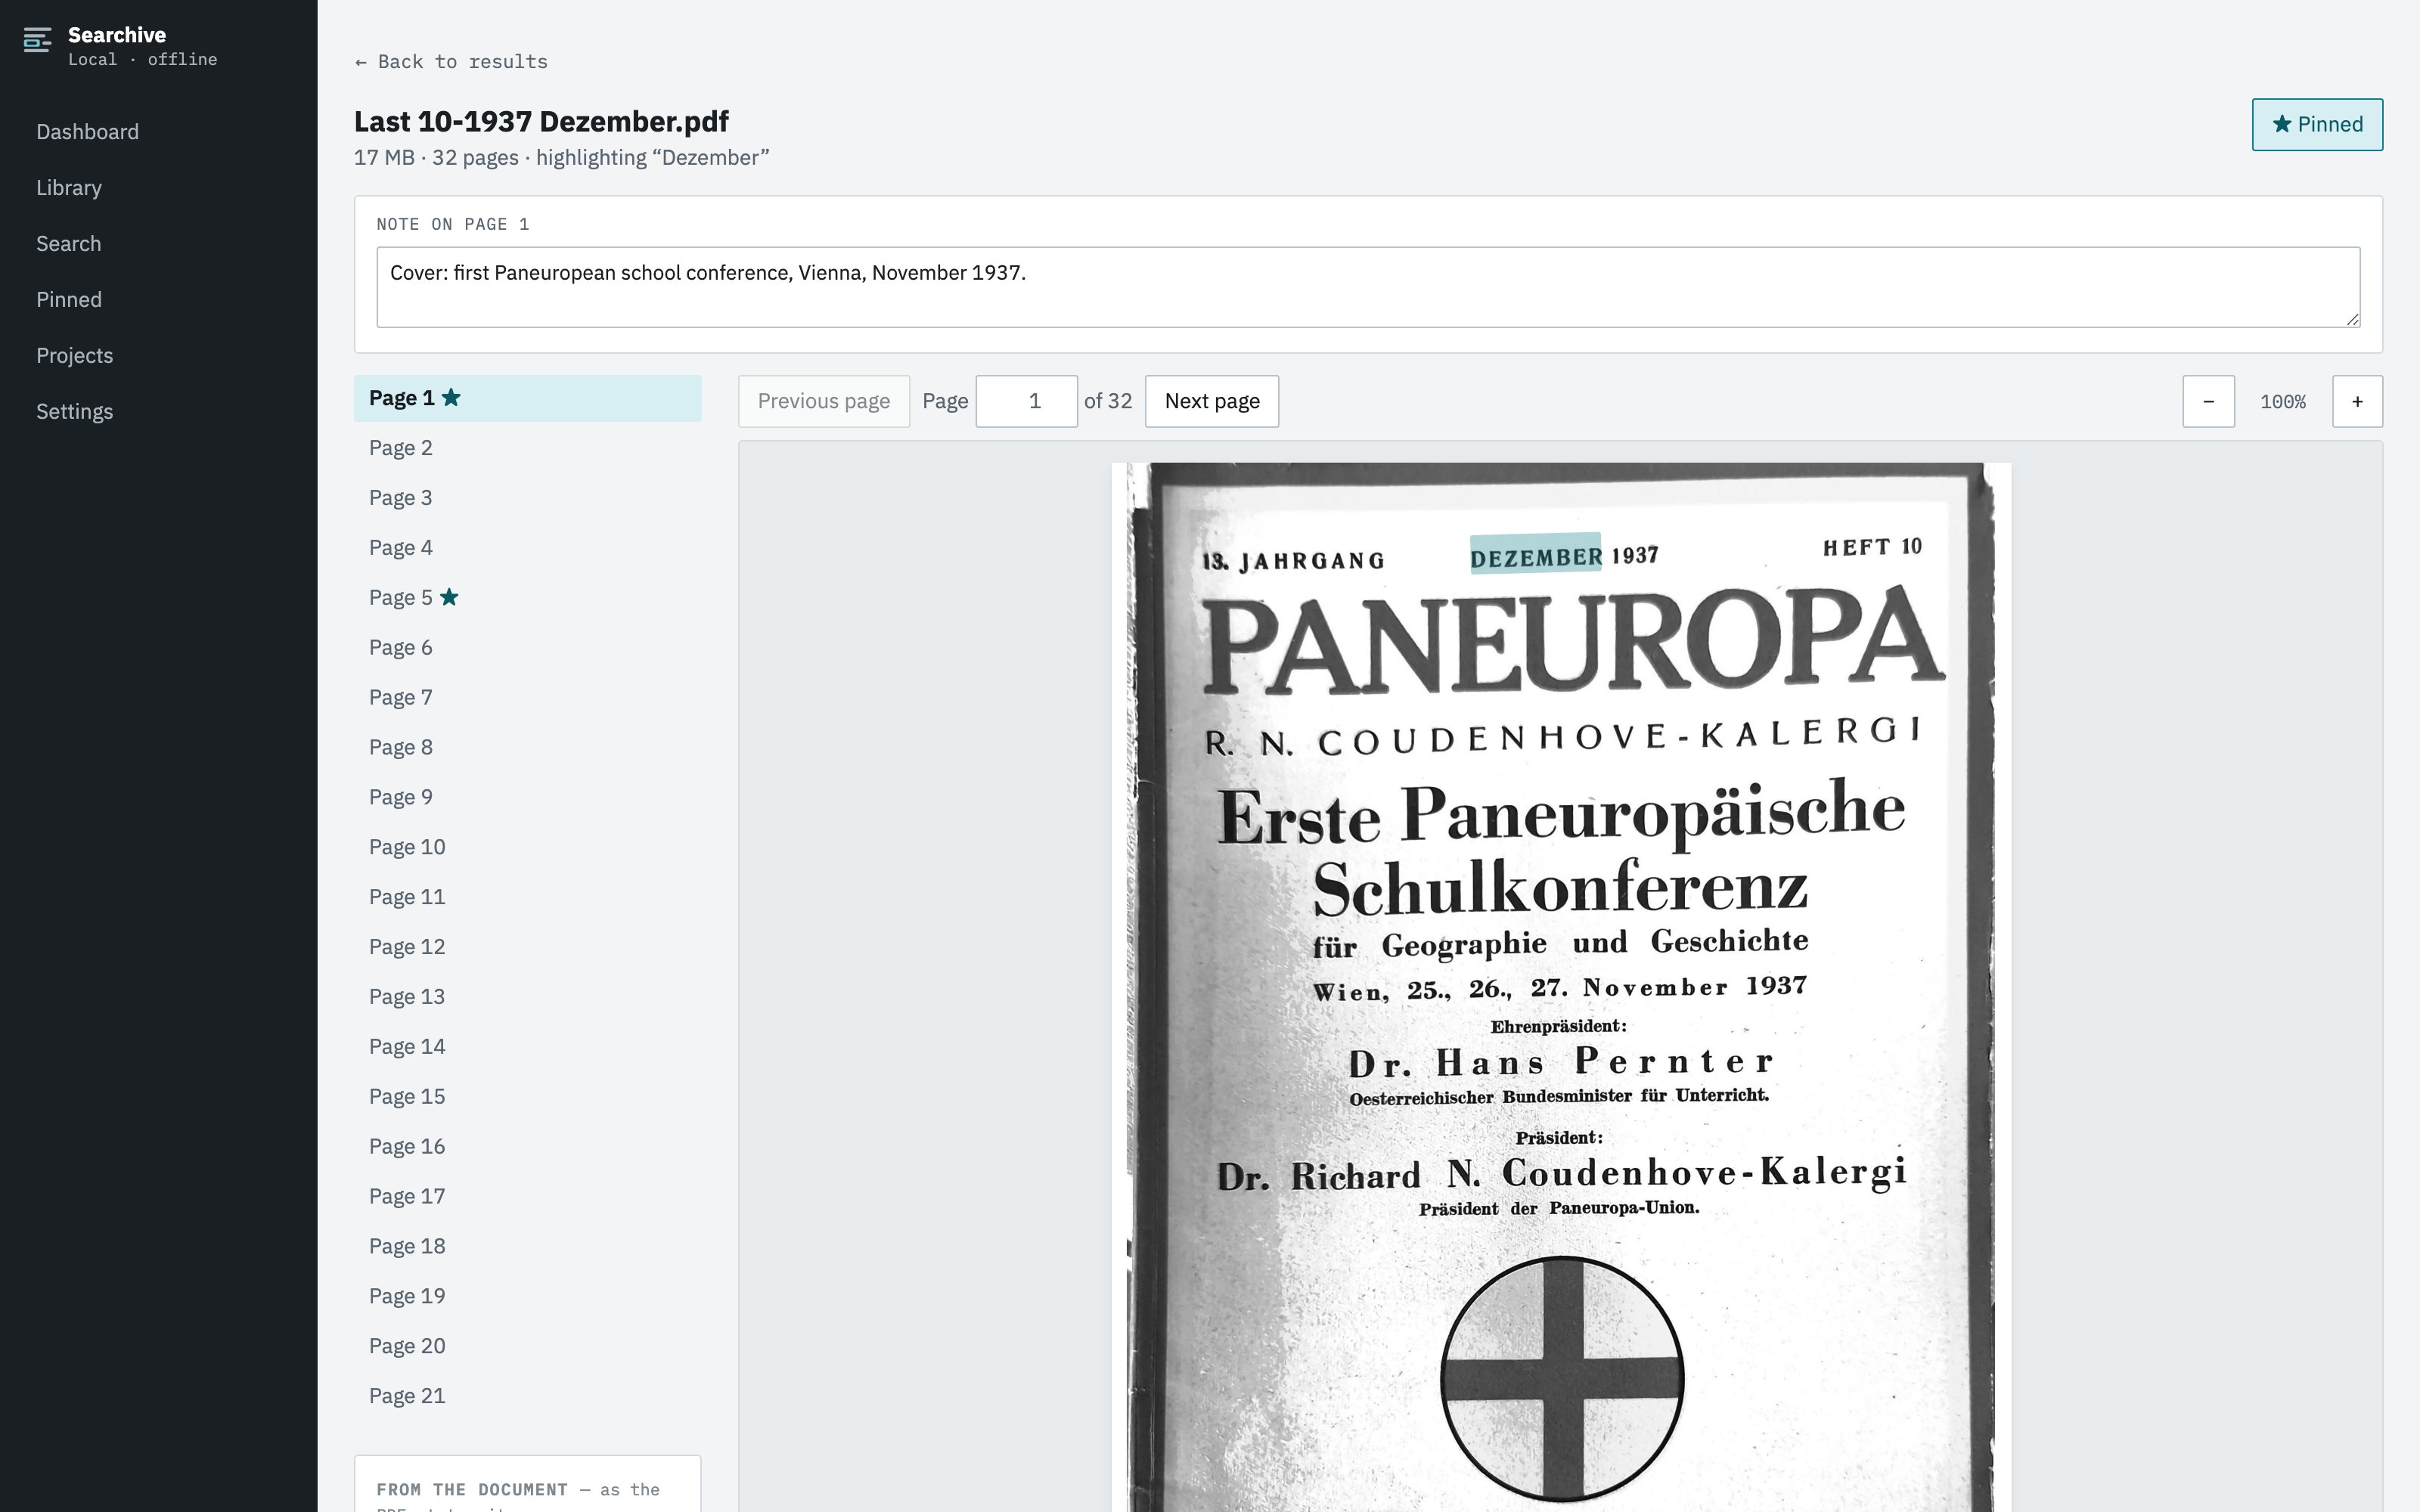The image size is (2420, 1512).
Task: Click the Previous page button
Action: coord(823,401)
